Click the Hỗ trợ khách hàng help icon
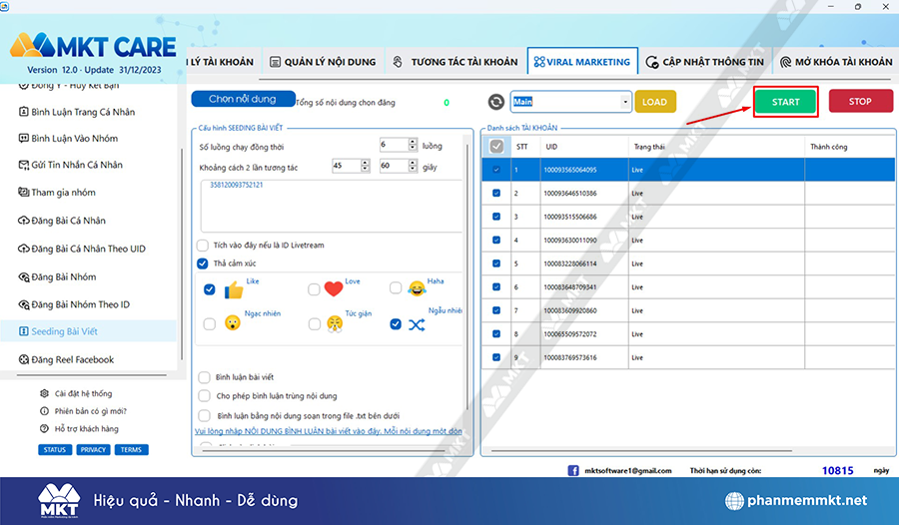Image resolution: width=899 pixels, height=525 pixels. (44, 429)
